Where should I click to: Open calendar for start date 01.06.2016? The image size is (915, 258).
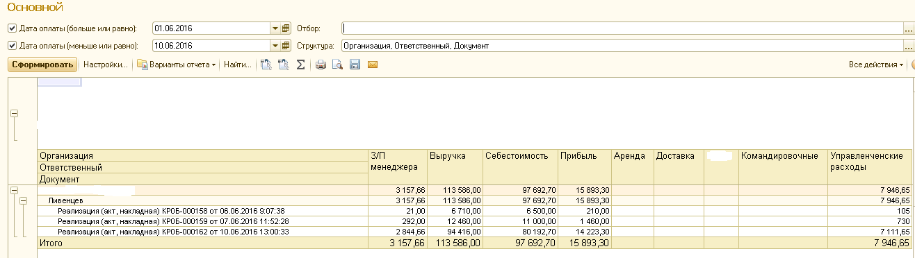click(x=285, y=28)
